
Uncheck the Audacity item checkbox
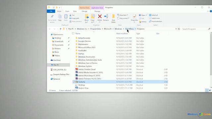coord(74,82)
